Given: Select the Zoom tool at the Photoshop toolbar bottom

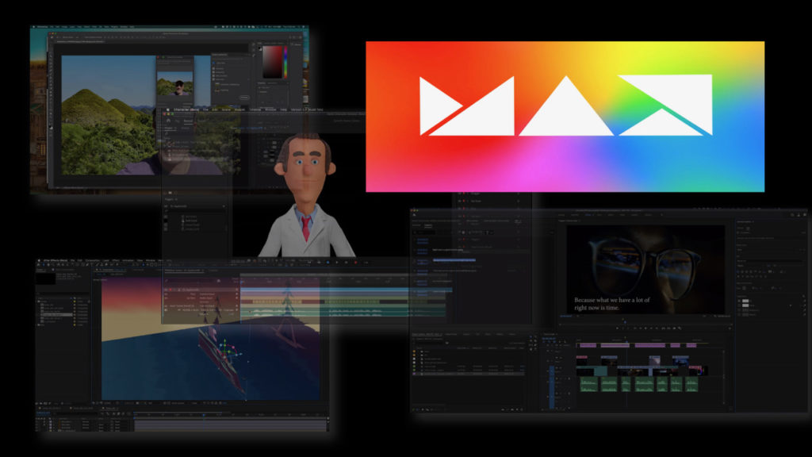Looking at the screenshot, I should [51, 124].
